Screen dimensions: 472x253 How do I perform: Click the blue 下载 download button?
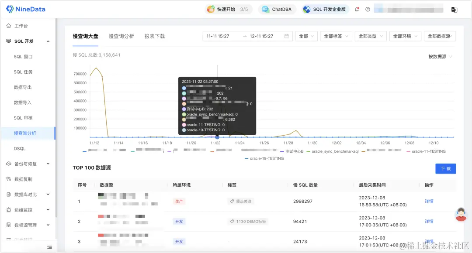[x=445, y=168]
